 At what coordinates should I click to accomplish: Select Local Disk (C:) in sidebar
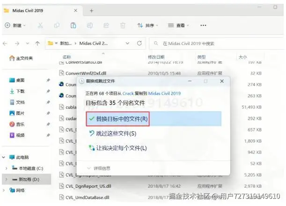point(27,168)
